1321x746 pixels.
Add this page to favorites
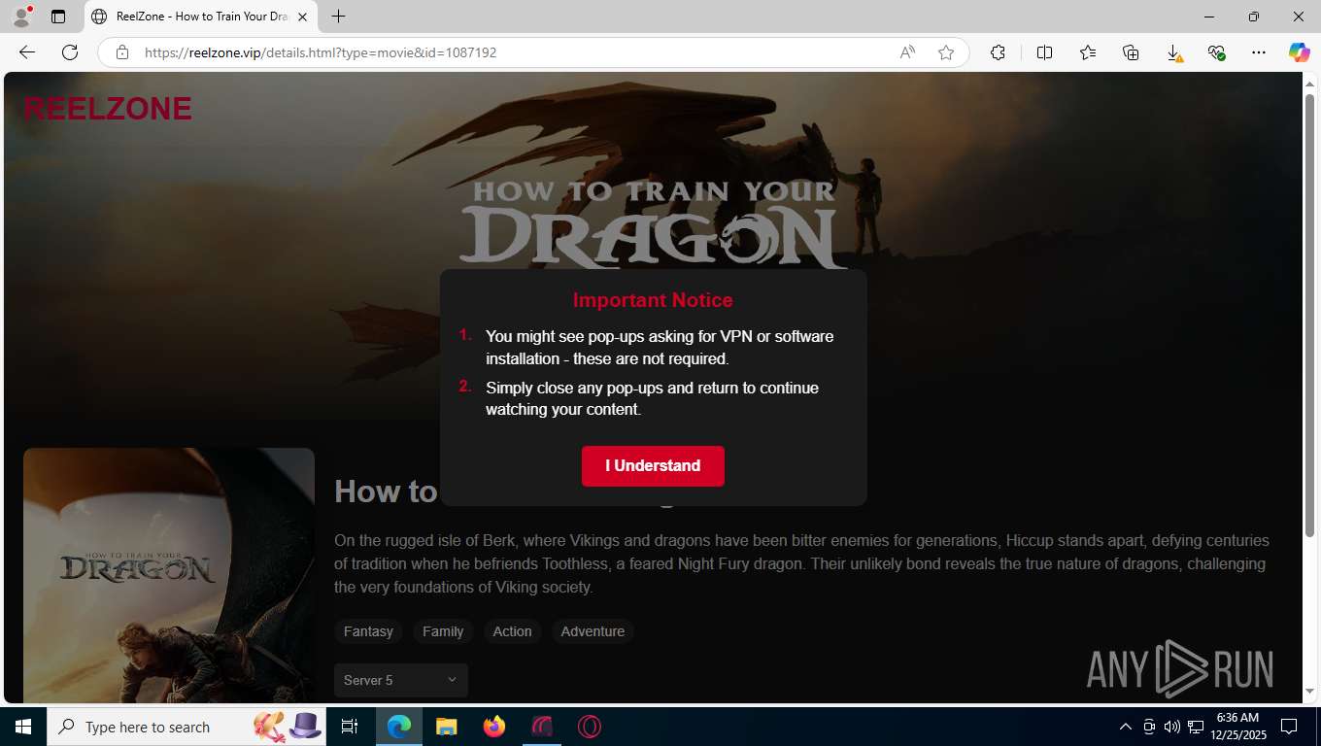[946, 52]
